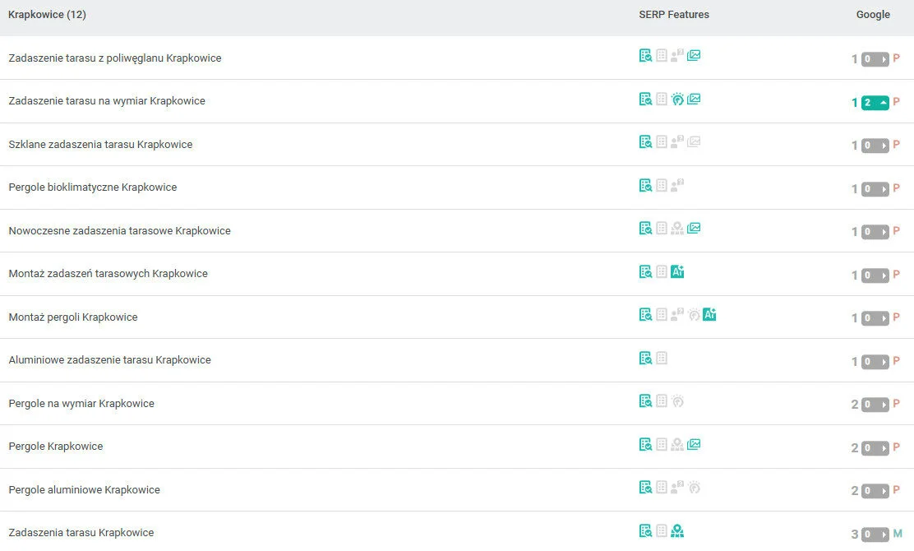
Task: Click the local pack map icon for Zadaszenia tarasu Krapkowice
Action: pyautogui.click(x=677, y=530)
